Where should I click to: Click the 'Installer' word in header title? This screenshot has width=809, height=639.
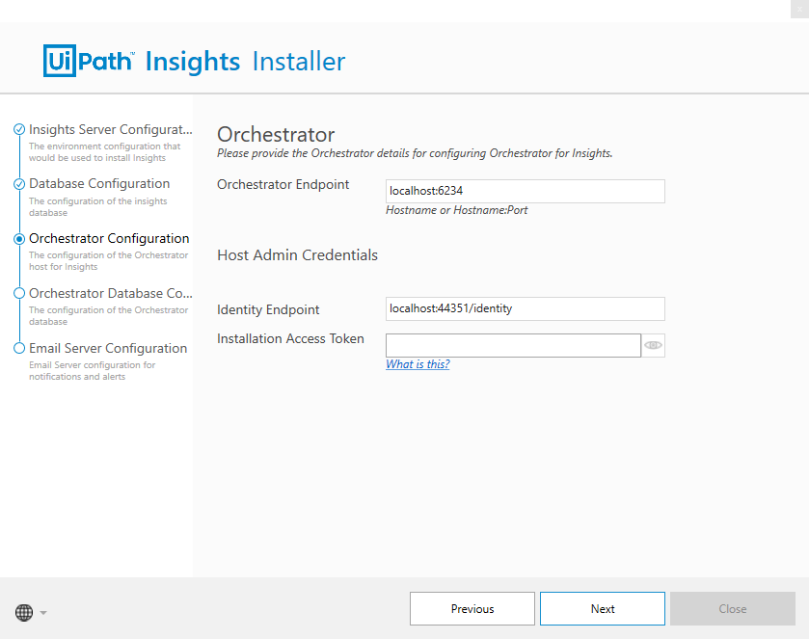[299, 62]
